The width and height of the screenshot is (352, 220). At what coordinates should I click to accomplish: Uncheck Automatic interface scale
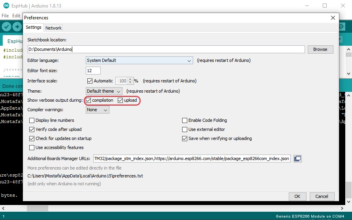point(90,81)
